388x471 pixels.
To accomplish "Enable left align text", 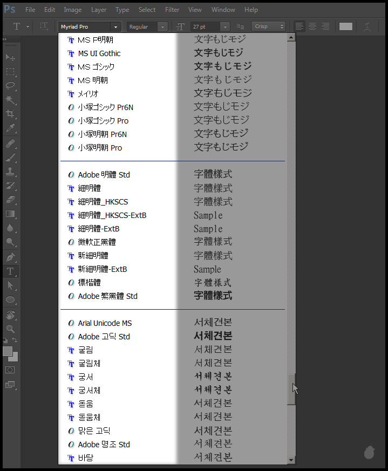I will tap(299, 26).
